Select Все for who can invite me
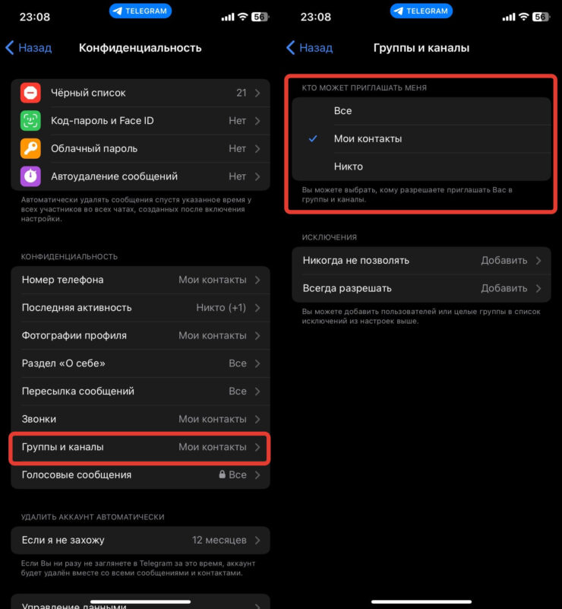Viewport: 562px width, 609px height. [421, 111]
